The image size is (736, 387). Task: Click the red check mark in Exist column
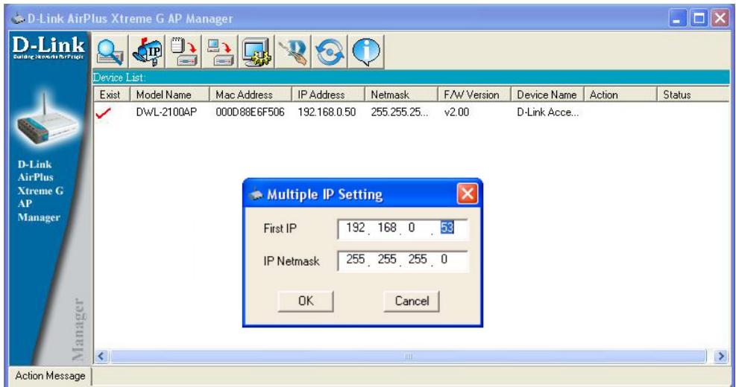point(103,113)
